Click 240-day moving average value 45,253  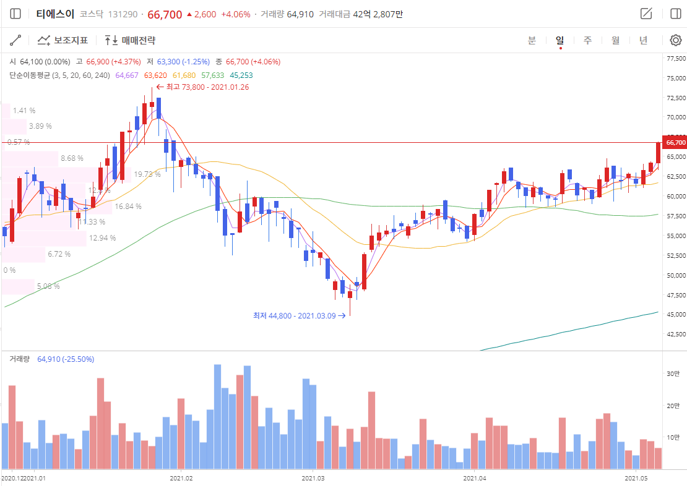pos(241,75)
